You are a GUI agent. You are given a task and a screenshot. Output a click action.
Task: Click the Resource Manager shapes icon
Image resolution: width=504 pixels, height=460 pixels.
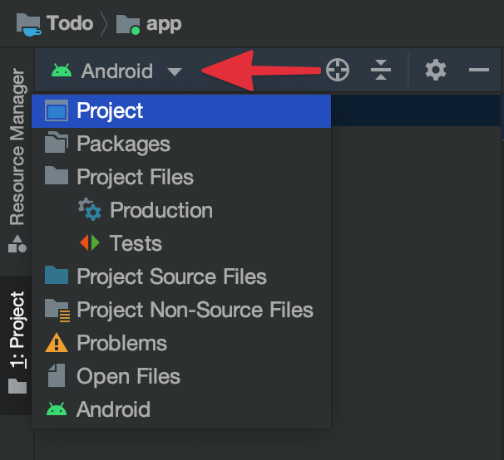pyautogui.click(x=17, y=244)
